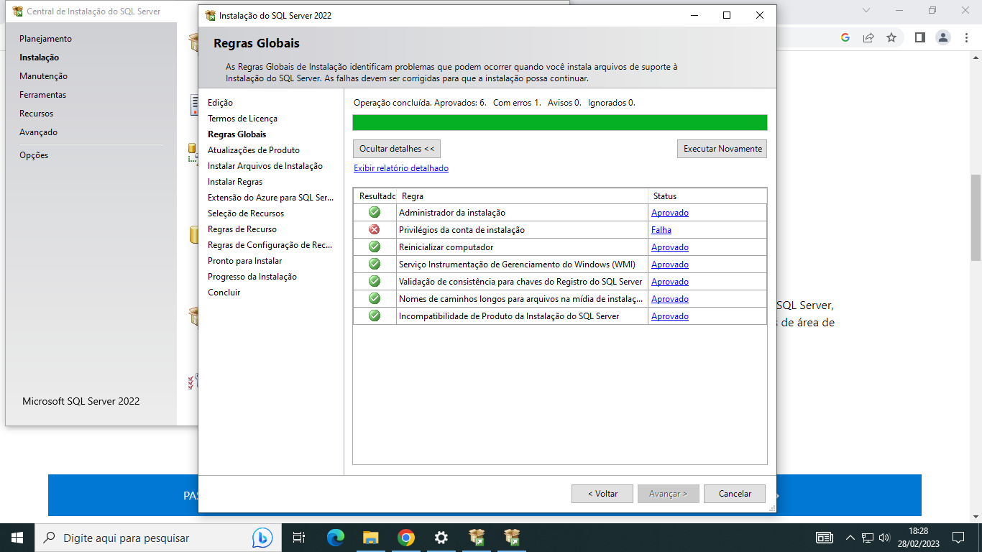982x552 pixels.
Task: Click network icon in system tray
Action: point(868,538)
